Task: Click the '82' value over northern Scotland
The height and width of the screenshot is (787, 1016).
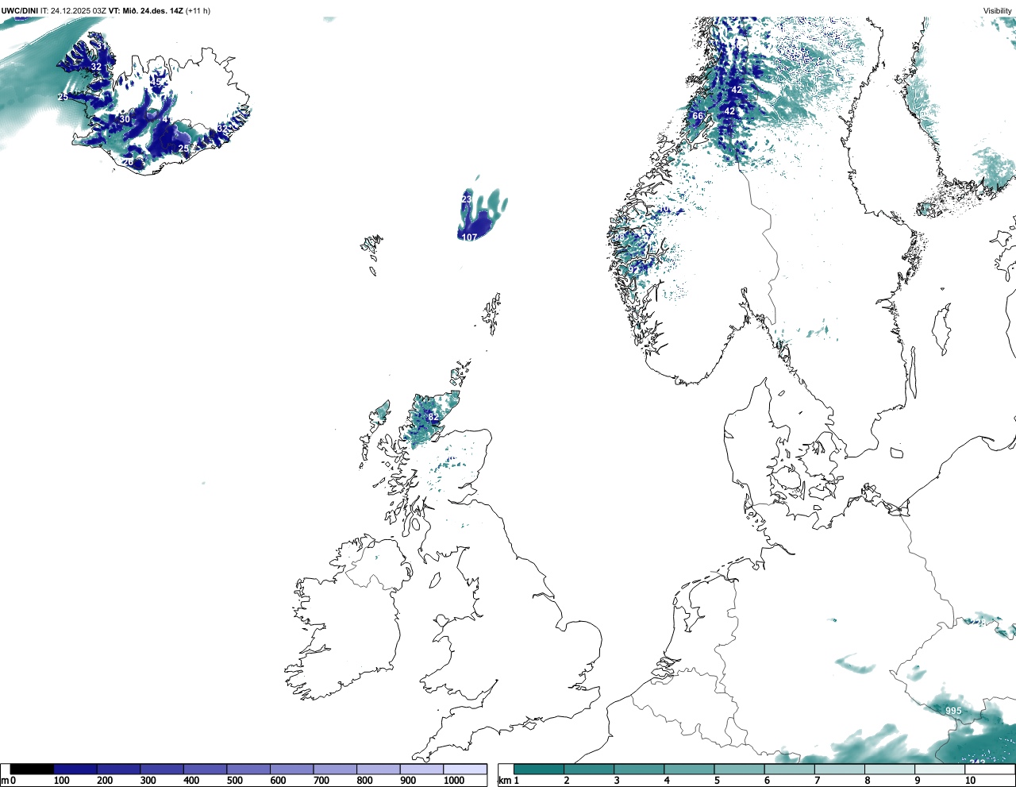Action: pos(433,417)
